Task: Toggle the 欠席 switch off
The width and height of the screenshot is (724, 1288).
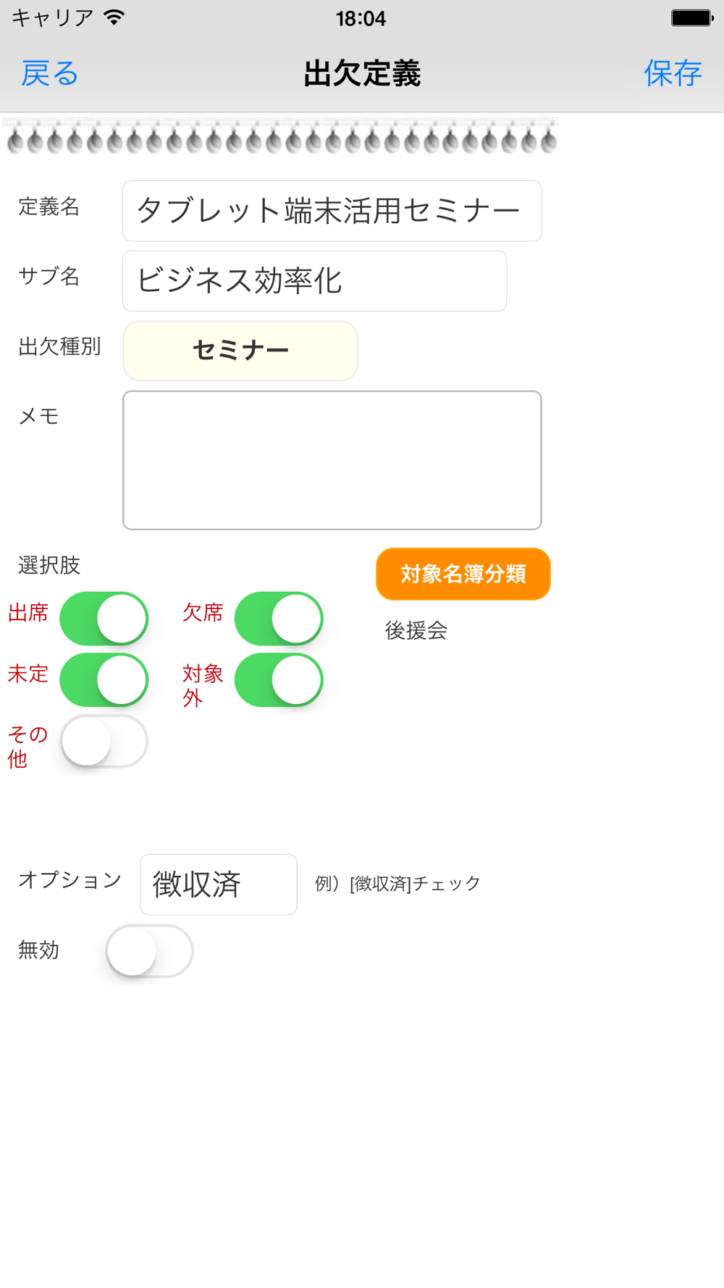Action: pos(279,619)
